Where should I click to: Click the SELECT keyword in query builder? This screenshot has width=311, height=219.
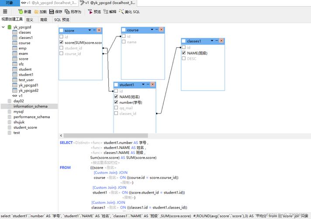point(66,143)
